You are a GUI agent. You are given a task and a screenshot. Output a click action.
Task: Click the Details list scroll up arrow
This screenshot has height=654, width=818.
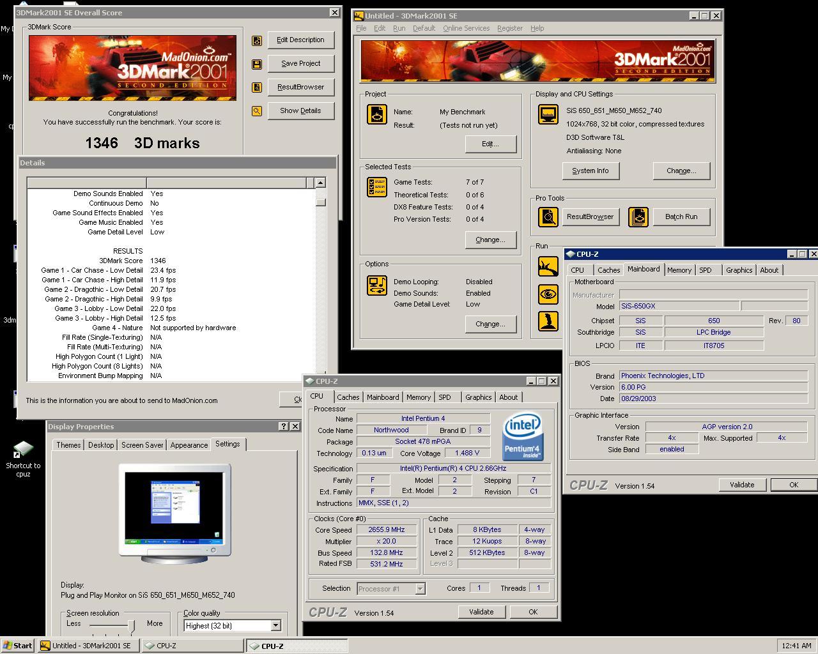coord(320,183)
